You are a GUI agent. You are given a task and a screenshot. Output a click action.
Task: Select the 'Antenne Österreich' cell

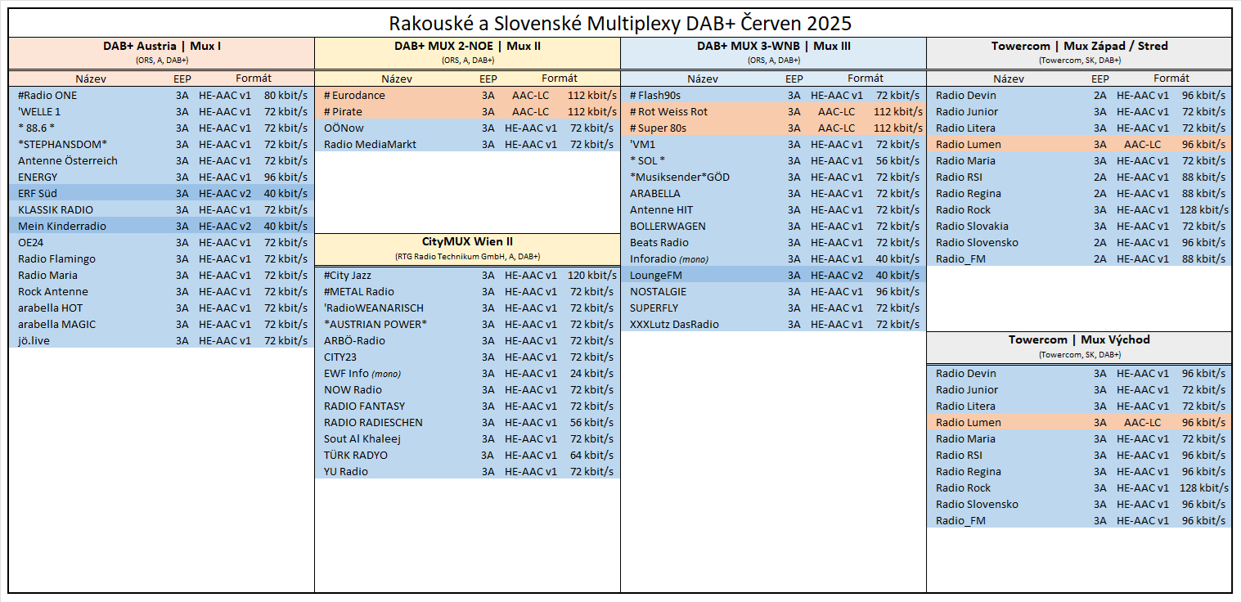68,160
